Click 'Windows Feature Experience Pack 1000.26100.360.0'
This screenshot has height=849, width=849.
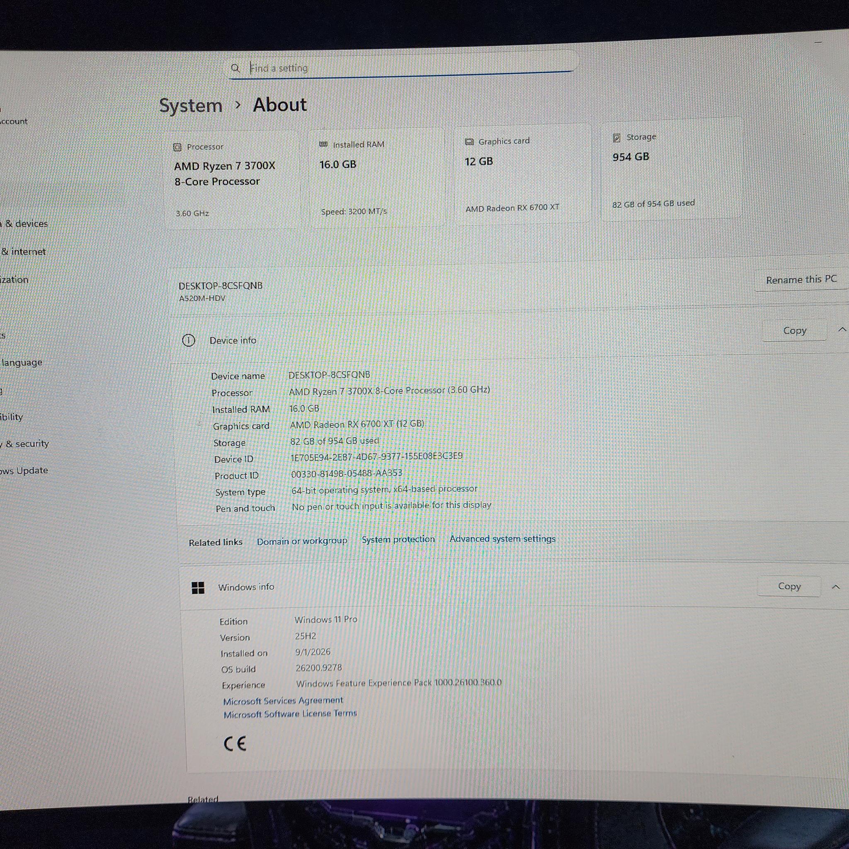[398, 683]
